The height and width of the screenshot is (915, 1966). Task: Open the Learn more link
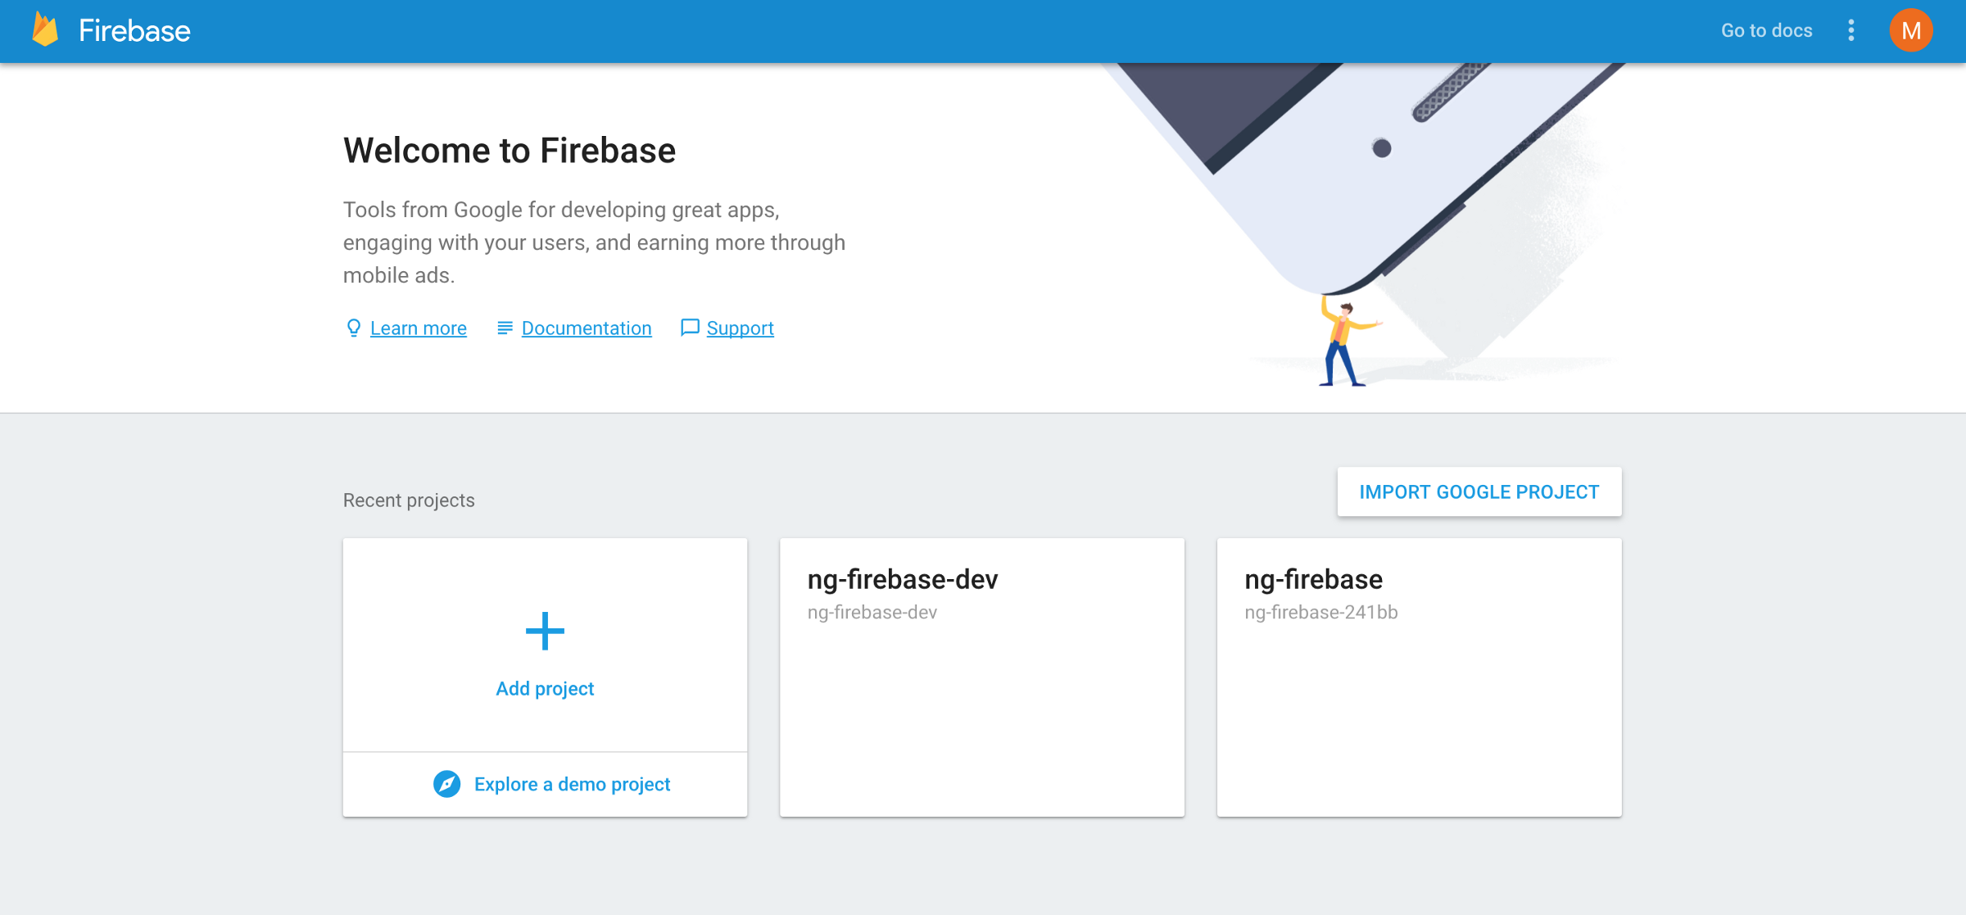418,328
